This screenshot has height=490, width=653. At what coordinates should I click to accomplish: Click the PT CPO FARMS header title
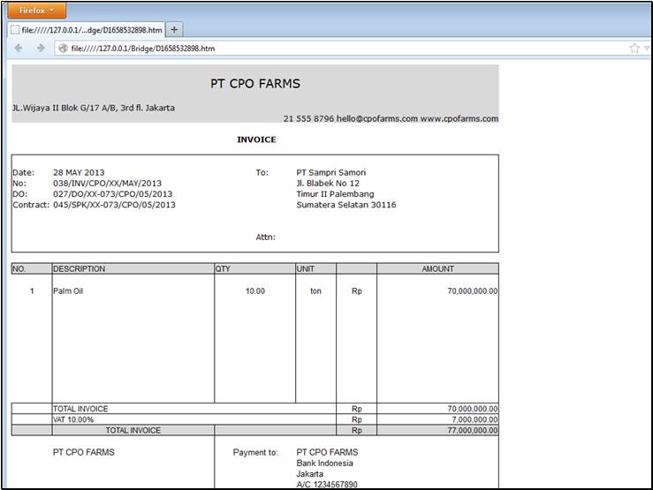click(x=255, y=84)
